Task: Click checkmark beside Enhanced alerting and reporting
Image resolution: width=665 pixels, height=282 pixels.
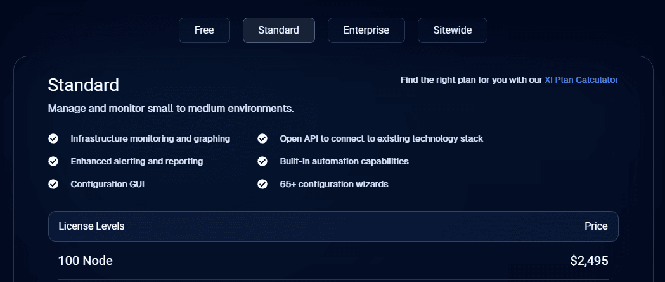Action: 53,161
